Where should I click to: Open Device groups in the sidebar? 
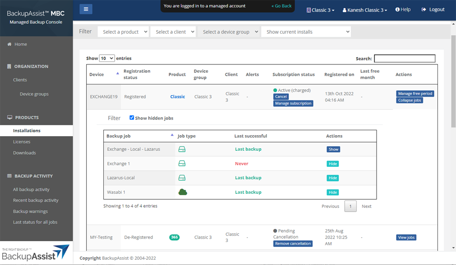(34, 94)
